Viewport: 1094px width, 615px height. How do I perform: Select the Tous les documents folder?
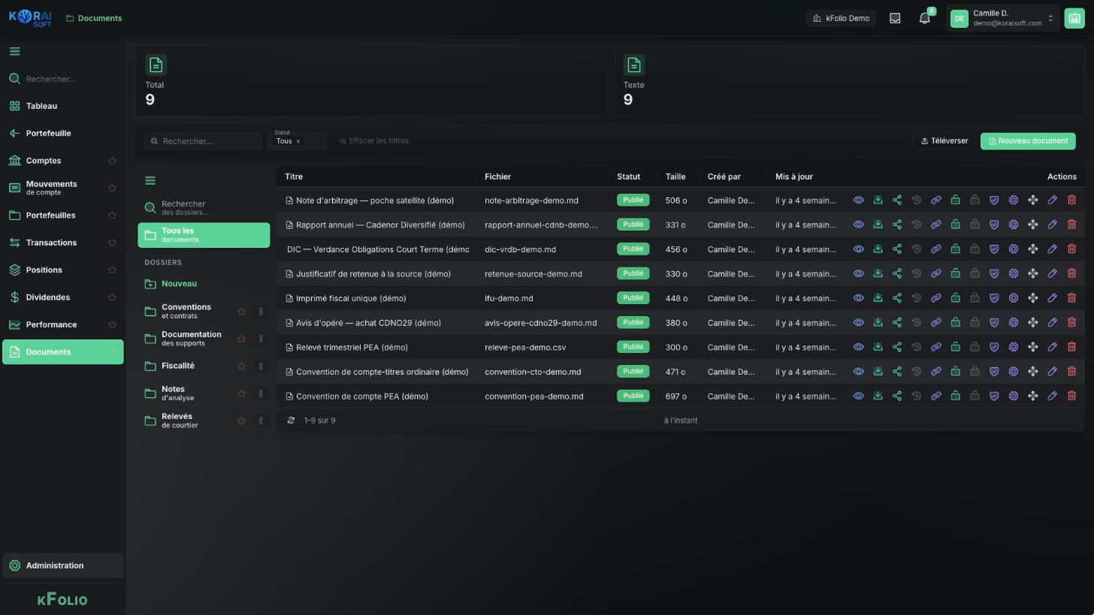tap(204, 235)
